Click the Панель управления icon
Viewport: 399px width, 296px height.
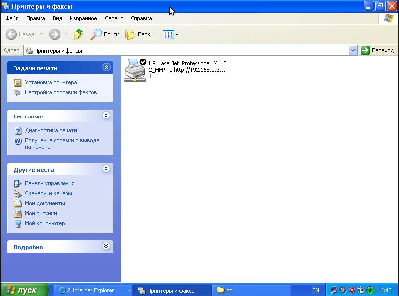pos(17,183)
